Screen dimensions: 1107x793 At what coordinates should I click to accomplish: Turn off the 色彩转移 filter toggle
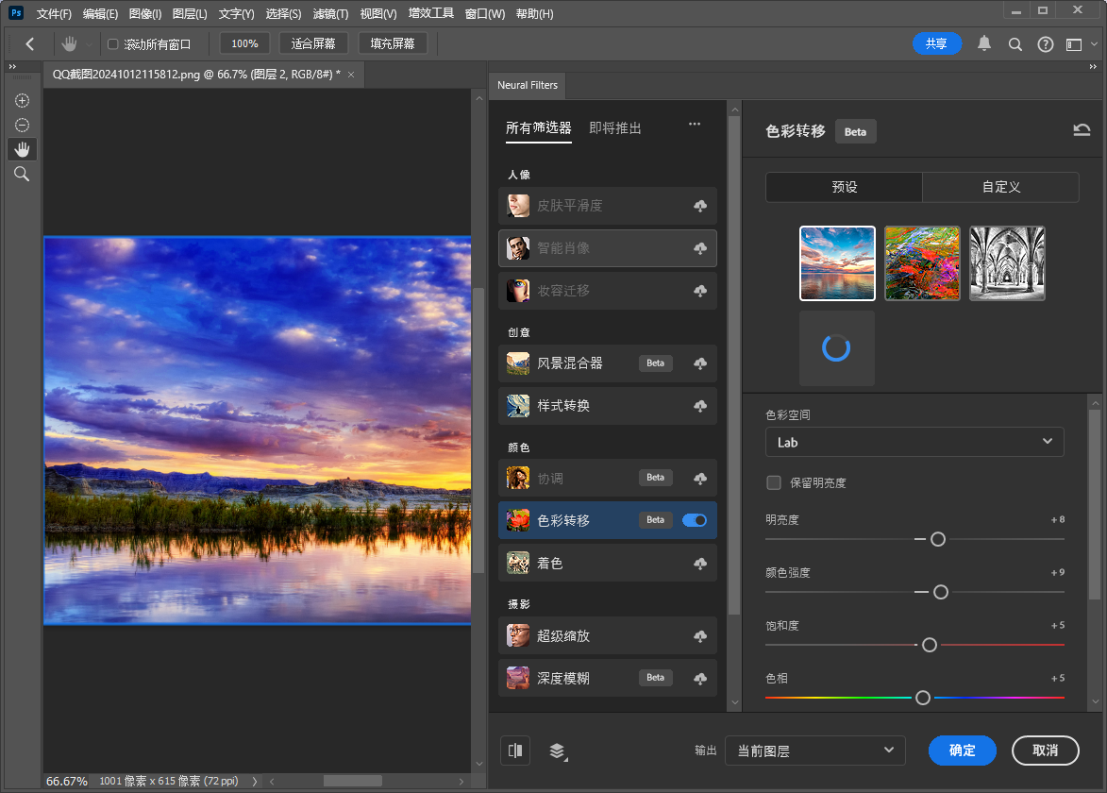pyautogui.click(x=695, y=520)
